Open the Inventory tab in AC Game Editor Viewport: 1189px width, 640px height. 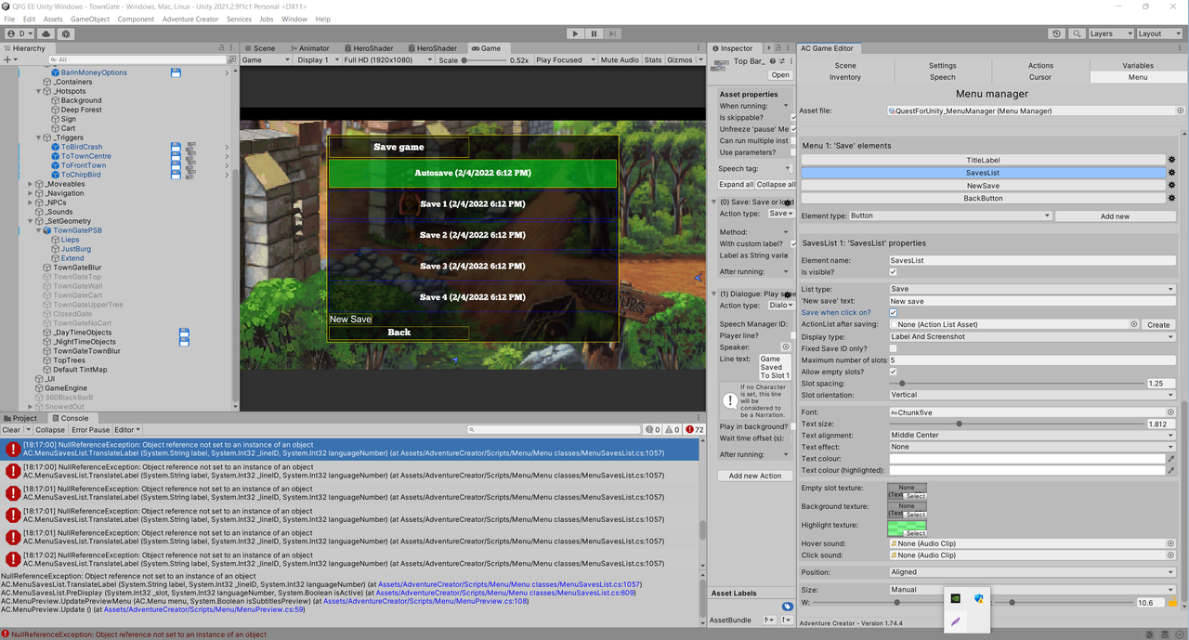coord(845,77)
